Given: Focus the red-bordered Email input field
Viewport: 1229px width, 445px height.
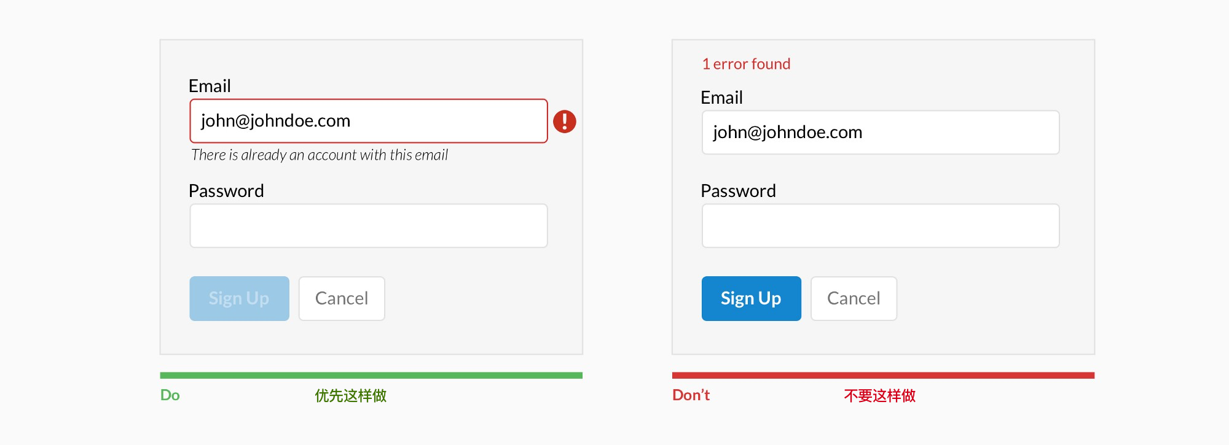Looking at the screenshot, I should 369,121.
